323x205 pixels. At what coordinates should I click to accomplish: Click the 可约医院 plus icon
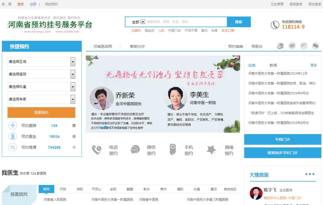[13, 126]
